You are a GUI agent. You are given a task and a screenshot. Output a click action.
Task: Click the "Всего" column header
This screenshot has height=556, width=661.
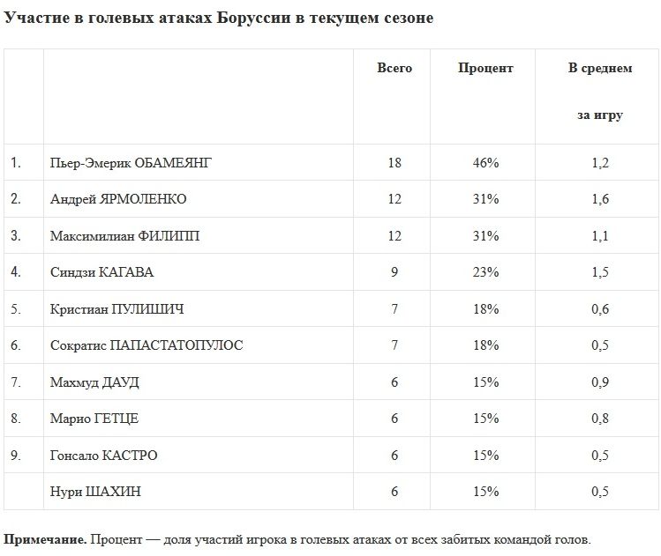click(x=394, y=68)
